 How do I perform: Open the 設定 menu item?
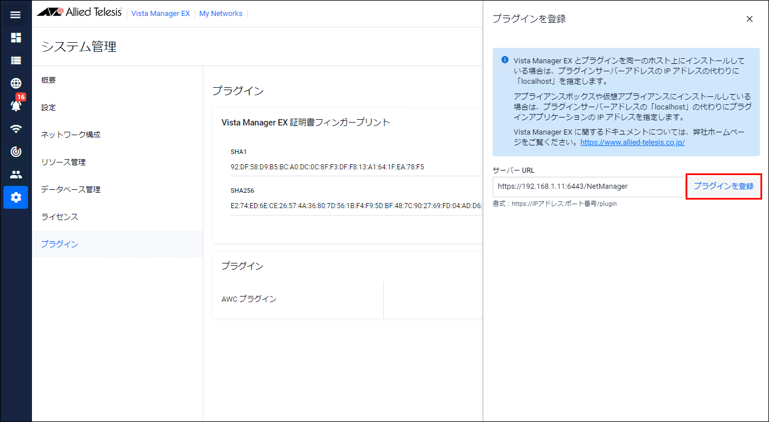pos(49,107)
